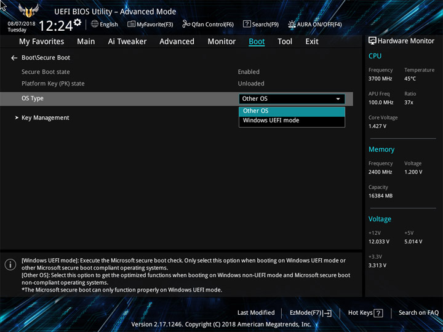Viewport: 443px width, 332px height.
Task: Click +5V reading 5.014 V
Action: point(413,242)
